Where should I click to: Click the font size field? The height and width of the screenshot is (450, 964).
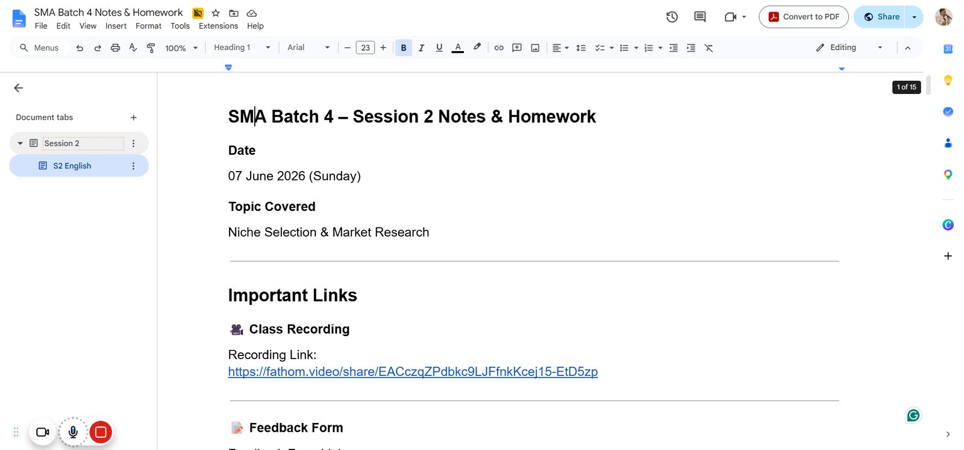pos(365,48)
